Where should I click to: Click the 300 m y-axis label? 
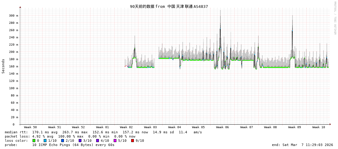(x=13, y=16)
